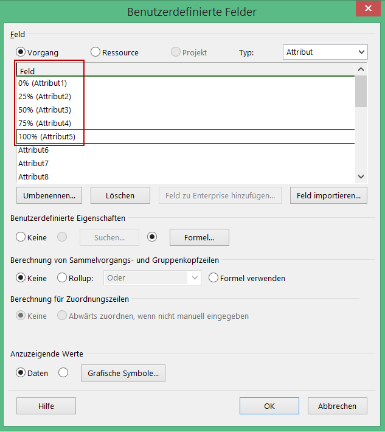This screenshot has height=432, width=385.
Task: Select Formel verwenden radio option
Action: [213, 278]
